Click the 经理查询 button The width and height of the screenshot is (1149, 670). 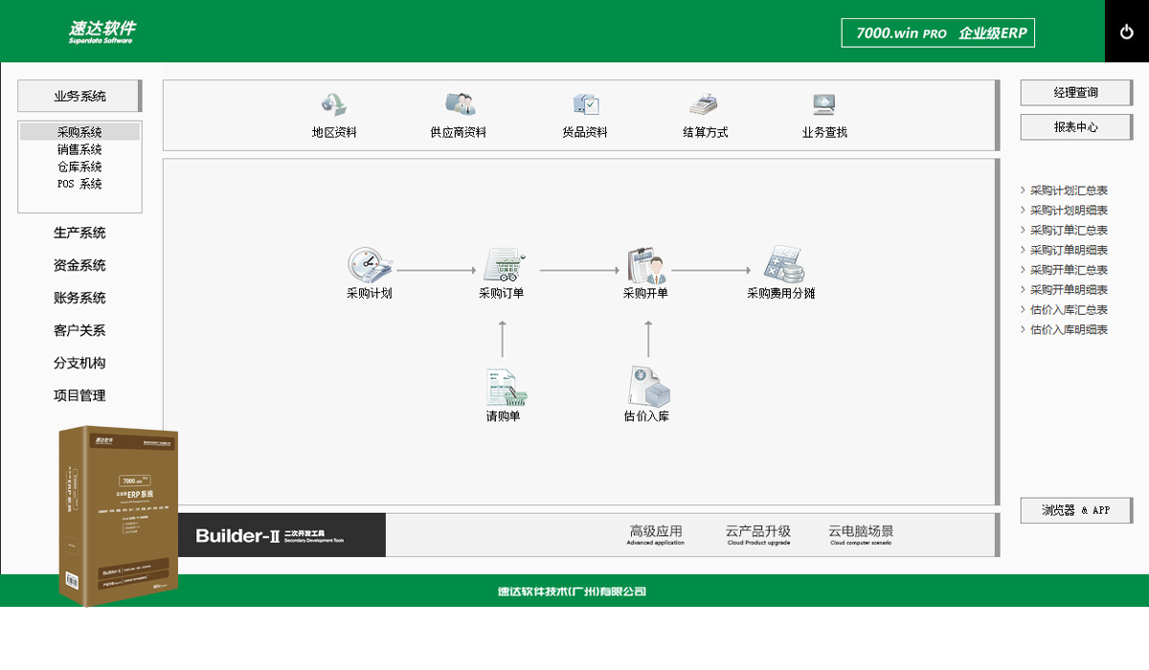(1076, 93)
